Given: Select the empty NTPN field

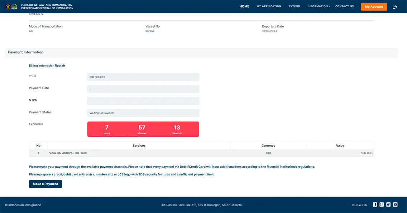Looking at the screenshot, I should (143, 101).
